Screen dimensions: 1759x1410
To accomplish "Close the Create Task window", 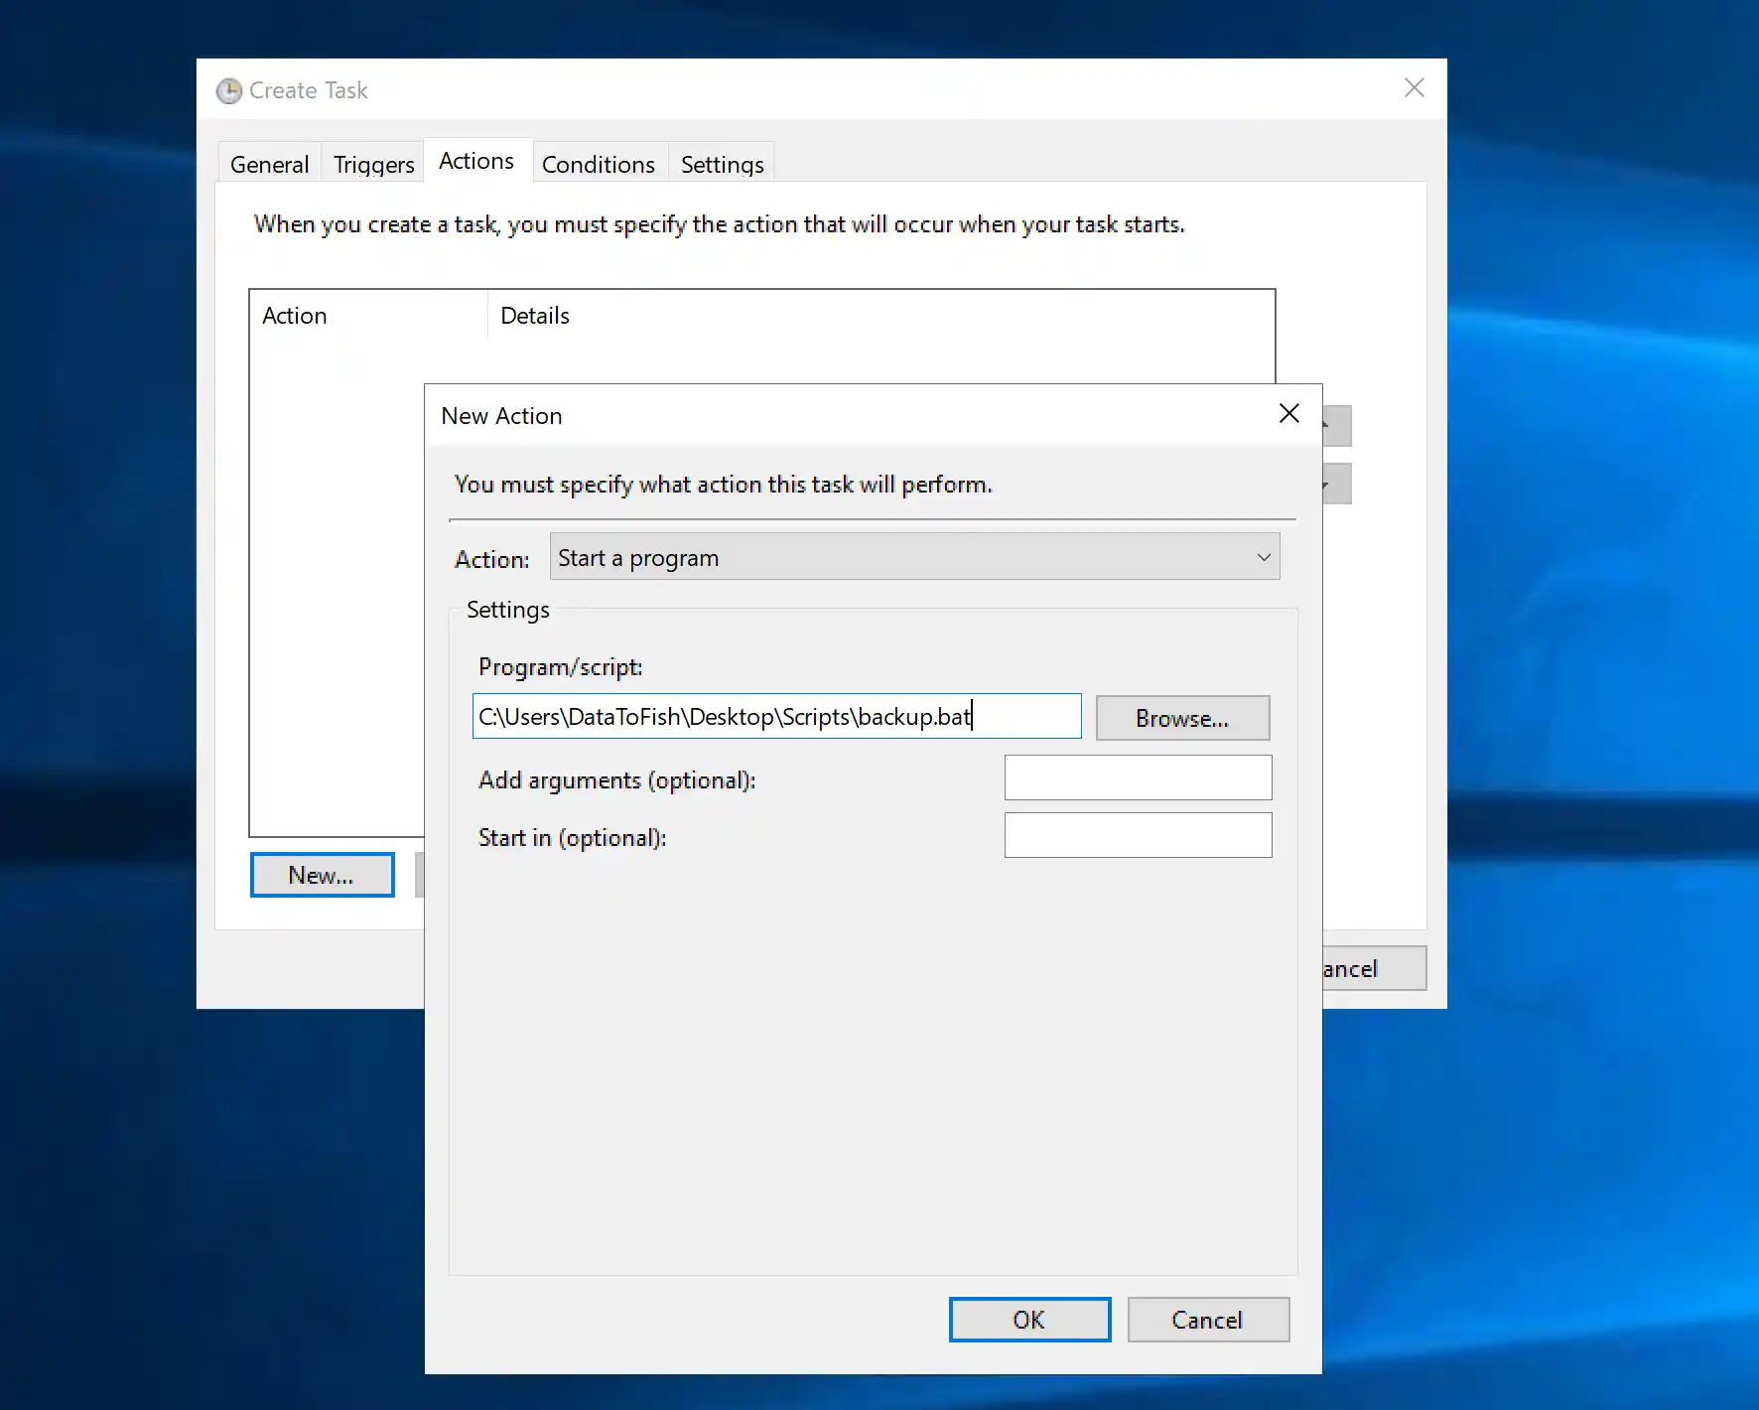I will (1414, 88).
